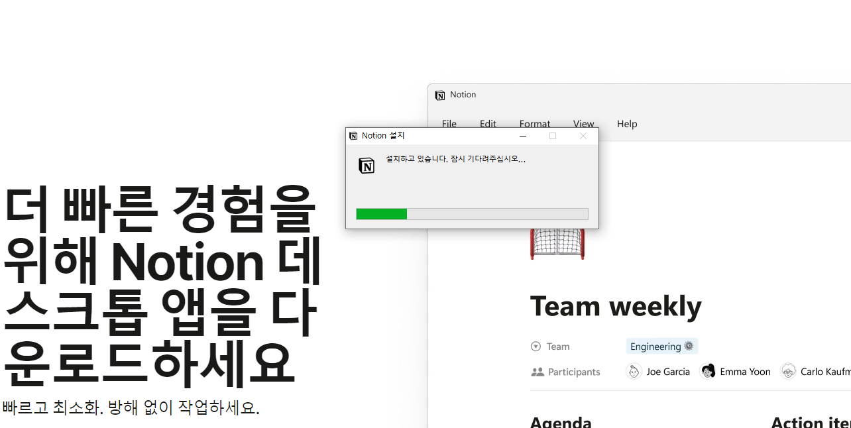Click Joe Garcia's avatar

pyautogui.click(x=634, y=372)
